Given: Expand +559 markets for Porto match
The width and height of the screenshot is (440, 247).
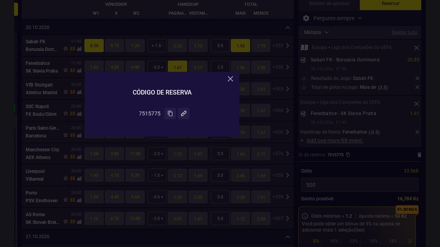Looking at the screenshot, I should pyautogui.click(x=281, y=196).
